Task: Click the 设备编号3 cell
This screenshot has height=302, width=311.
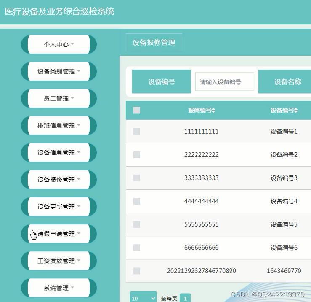Action: 284,178
